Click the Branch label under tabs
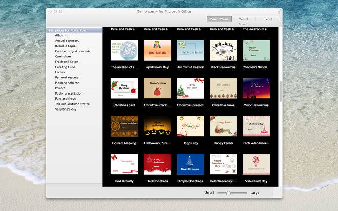Viewport: 338px width, 211px height. pos(243,24)
